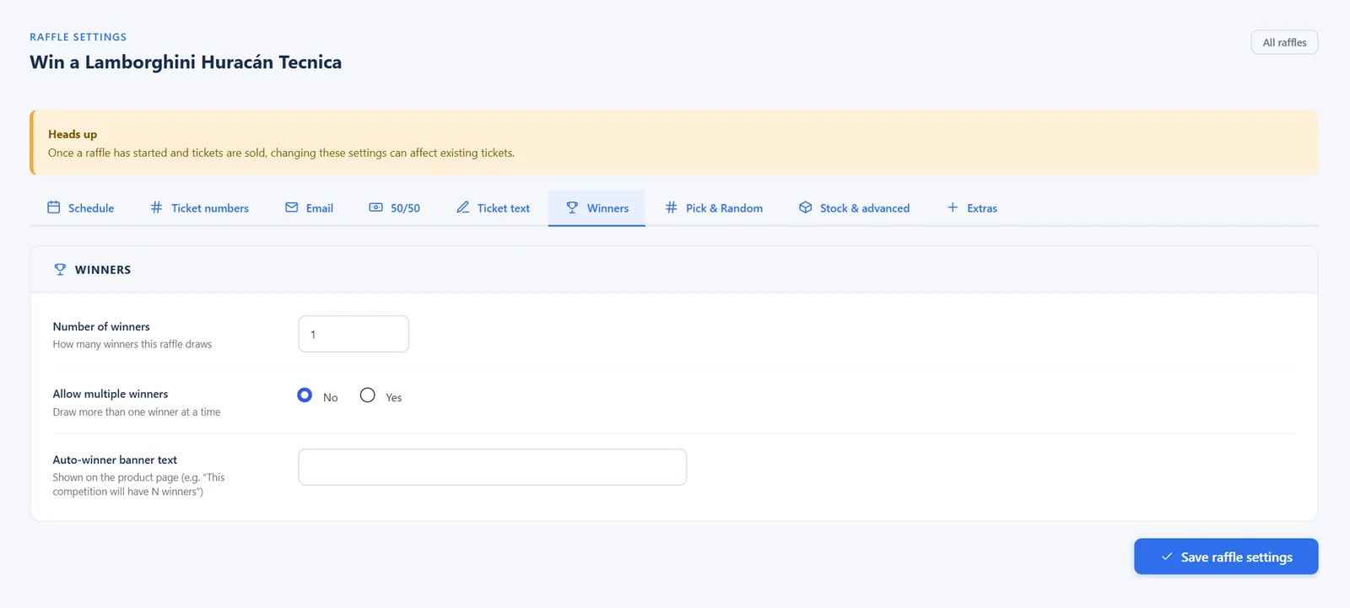Click the box icon beside Stock & advanced
Screen dimensions: 1350x608
pos(805,207)
